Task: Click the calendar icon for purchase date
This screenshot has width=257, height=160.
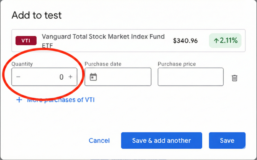Action: (x=93, y=77)
